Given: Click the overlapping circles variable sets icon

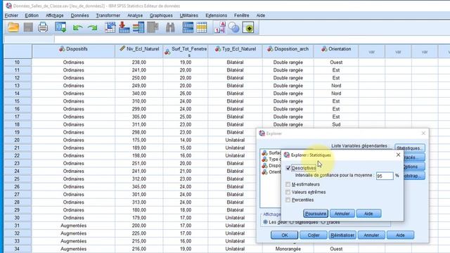Looking at the screenshot, I should [x=234, y=28].
